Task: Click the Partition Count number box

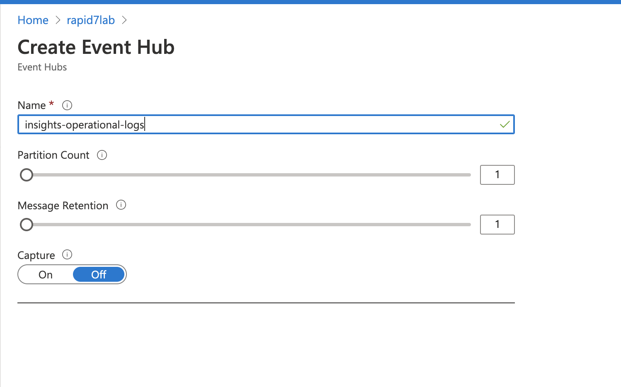Action: (497, 175)
